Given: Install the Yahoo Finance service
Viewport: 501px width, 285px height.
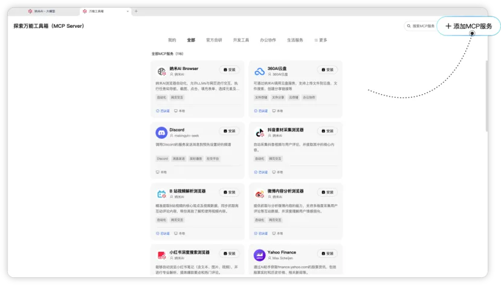Looking at the screenshot, I should point(328,254).
